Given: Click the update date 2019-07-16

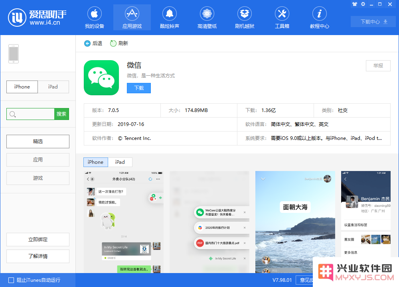Looking at the screenshot, I should coord(131,124).
